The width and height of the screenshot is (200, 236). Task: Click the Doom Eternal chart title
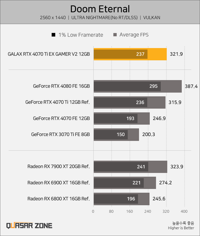tap(100, 9)
